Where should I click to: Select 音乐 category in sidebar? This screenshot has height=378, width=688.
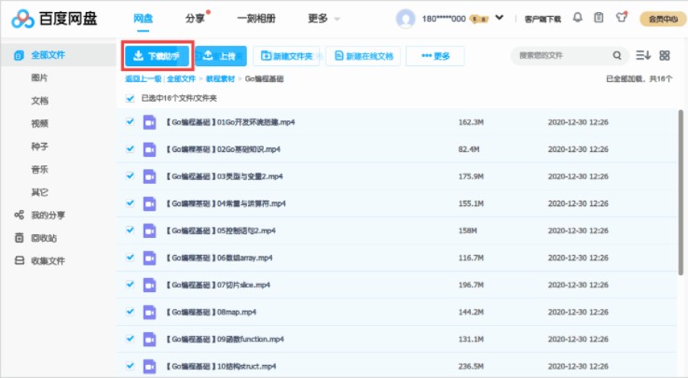pos(39,169)
